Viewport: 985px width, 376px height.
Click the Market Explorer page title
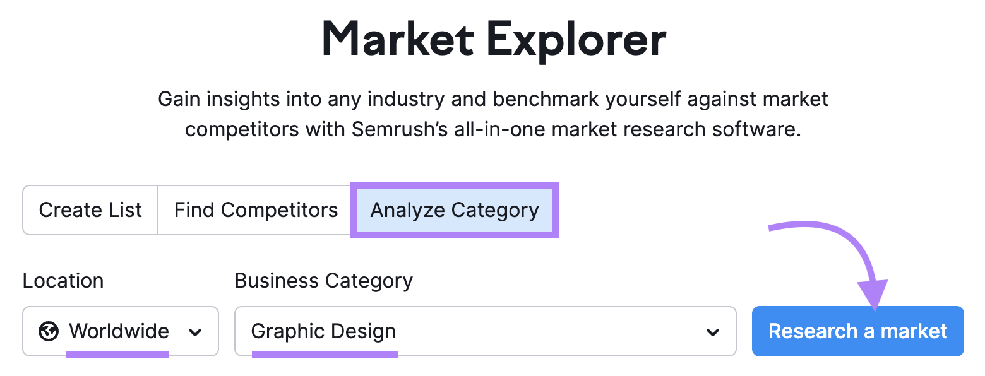[x=493, y=39]
